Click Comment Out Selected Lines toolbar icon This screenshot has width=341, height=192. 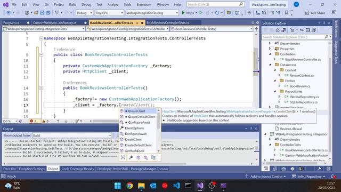coord(272,13)
